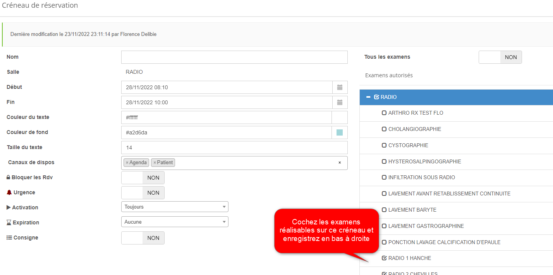Toggle the Urgence switch

143,193
